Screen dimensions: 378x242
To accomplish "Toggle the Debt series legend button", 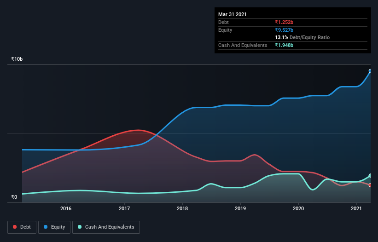I will tap(22, 227).
